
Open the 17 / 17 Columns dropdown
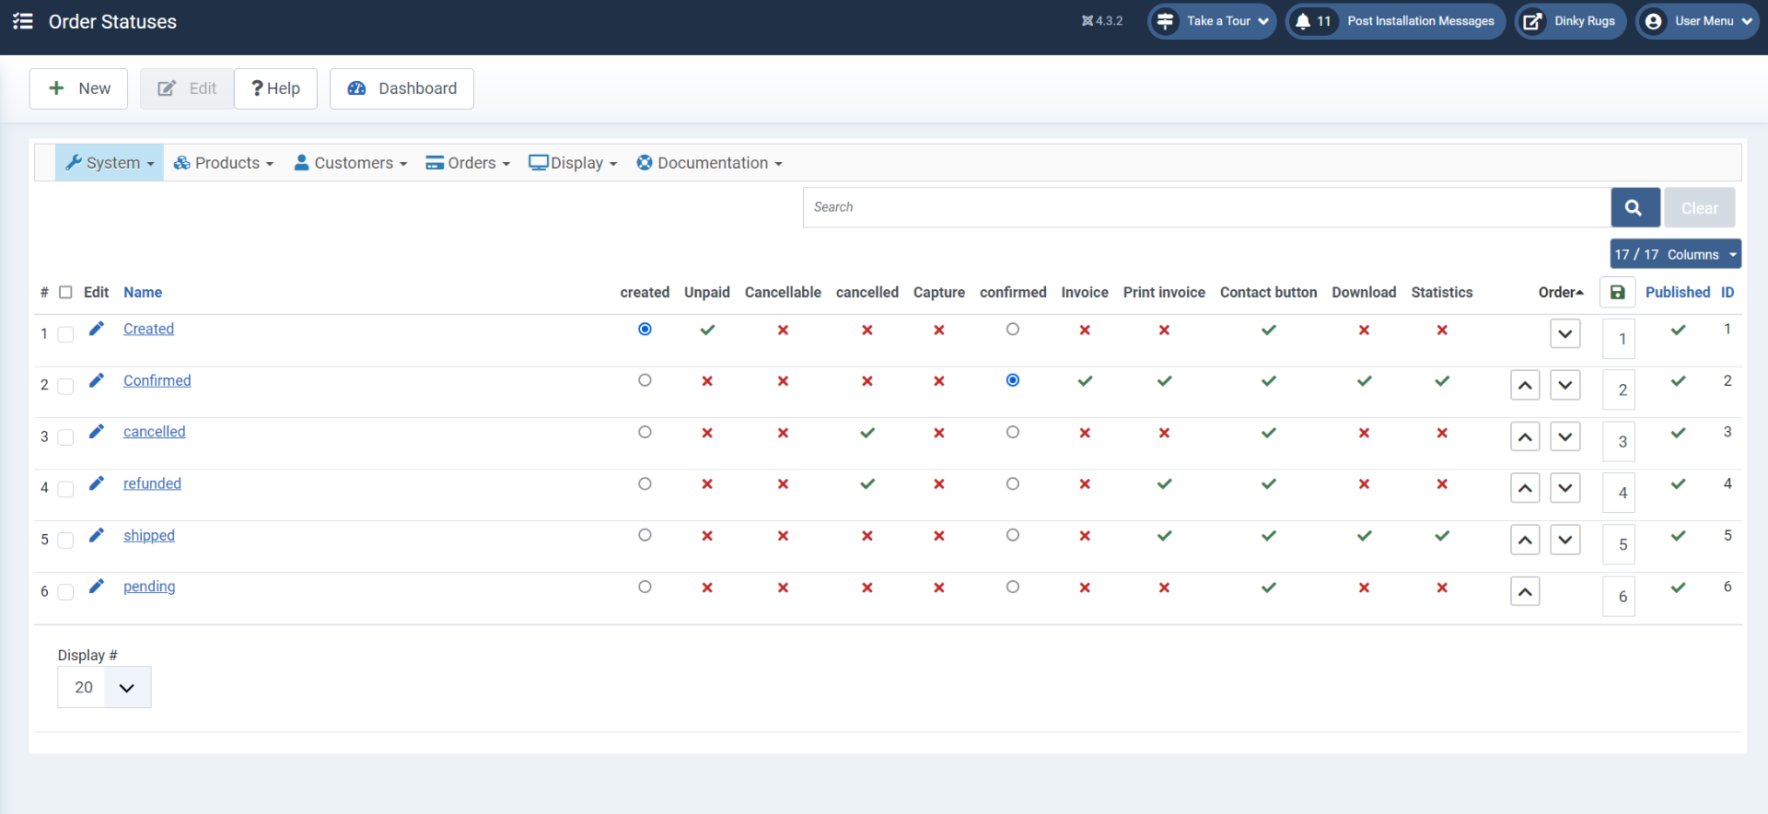pos(1674,254)
